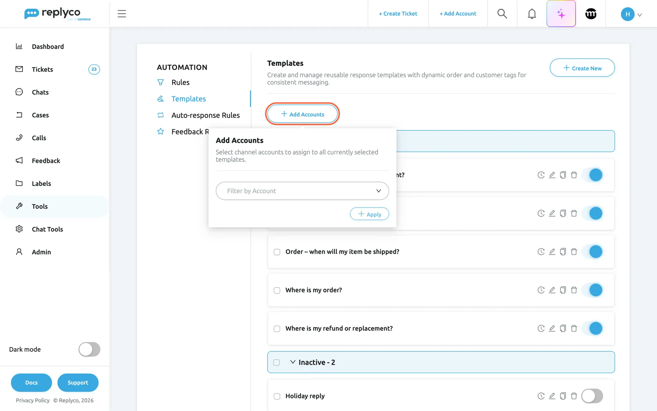View history of item be shipped template

coord(541,252)
